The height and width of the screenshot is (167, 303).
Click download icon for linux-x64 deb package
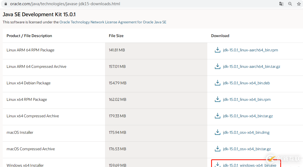pyautogui.click(x=217, y=83)
